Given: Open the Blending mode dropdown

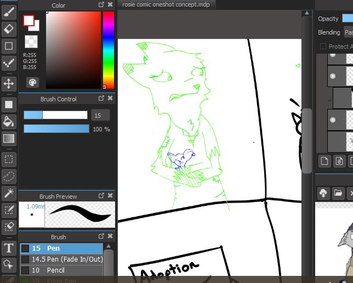Looking at the screenshot, I should [x=348, y=32].
